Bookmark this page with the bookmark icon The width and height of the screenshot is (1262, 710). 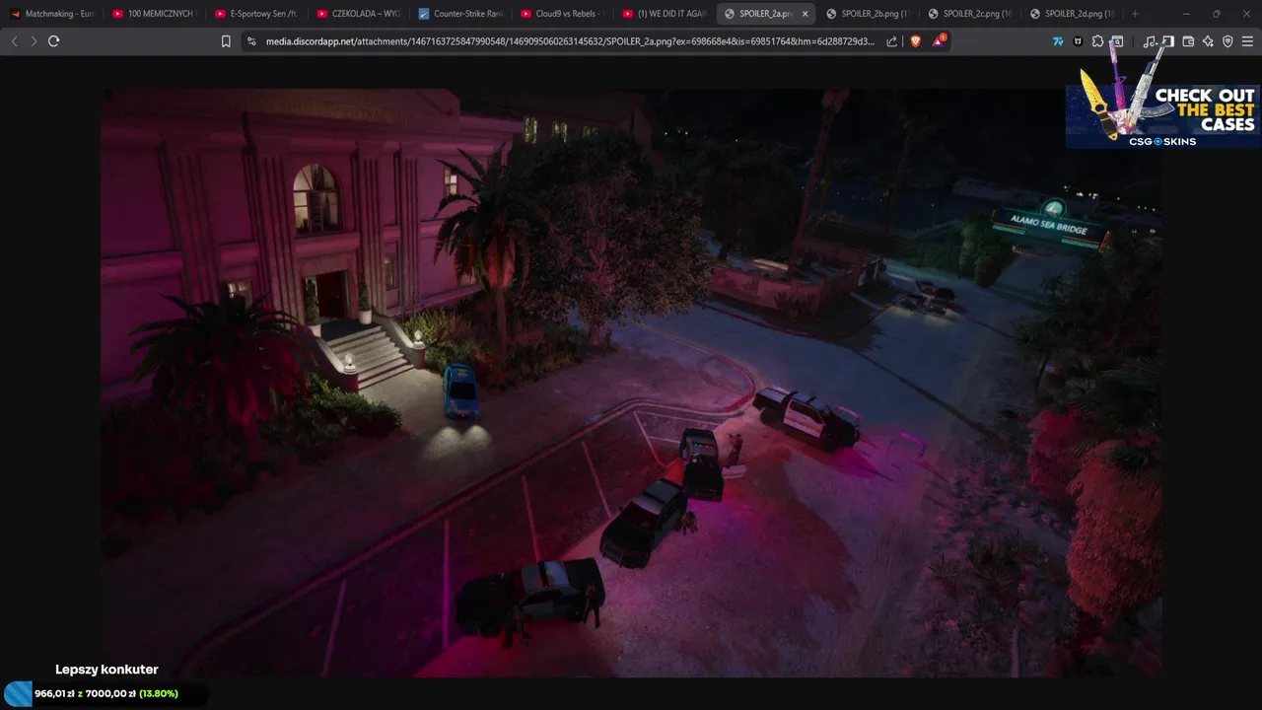(x=226, y=41)
